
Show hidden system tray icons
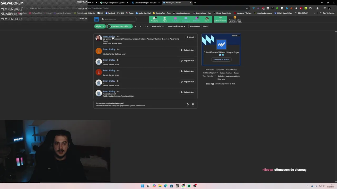(x=308, y=186)
